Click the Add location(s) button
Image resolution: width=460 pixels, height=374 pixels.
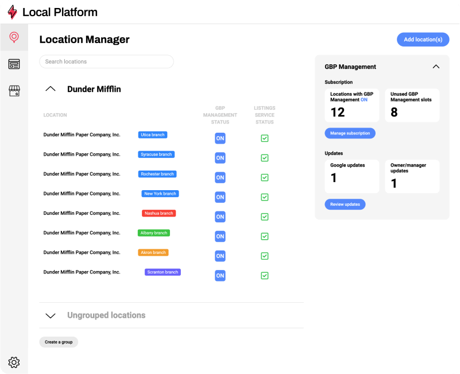[423, 40]
